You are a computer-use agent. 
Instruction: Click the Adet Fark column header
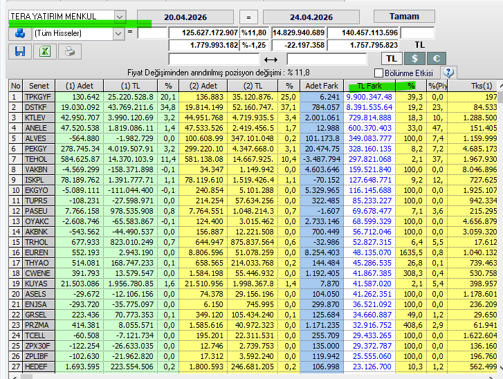tap(322, 86)
